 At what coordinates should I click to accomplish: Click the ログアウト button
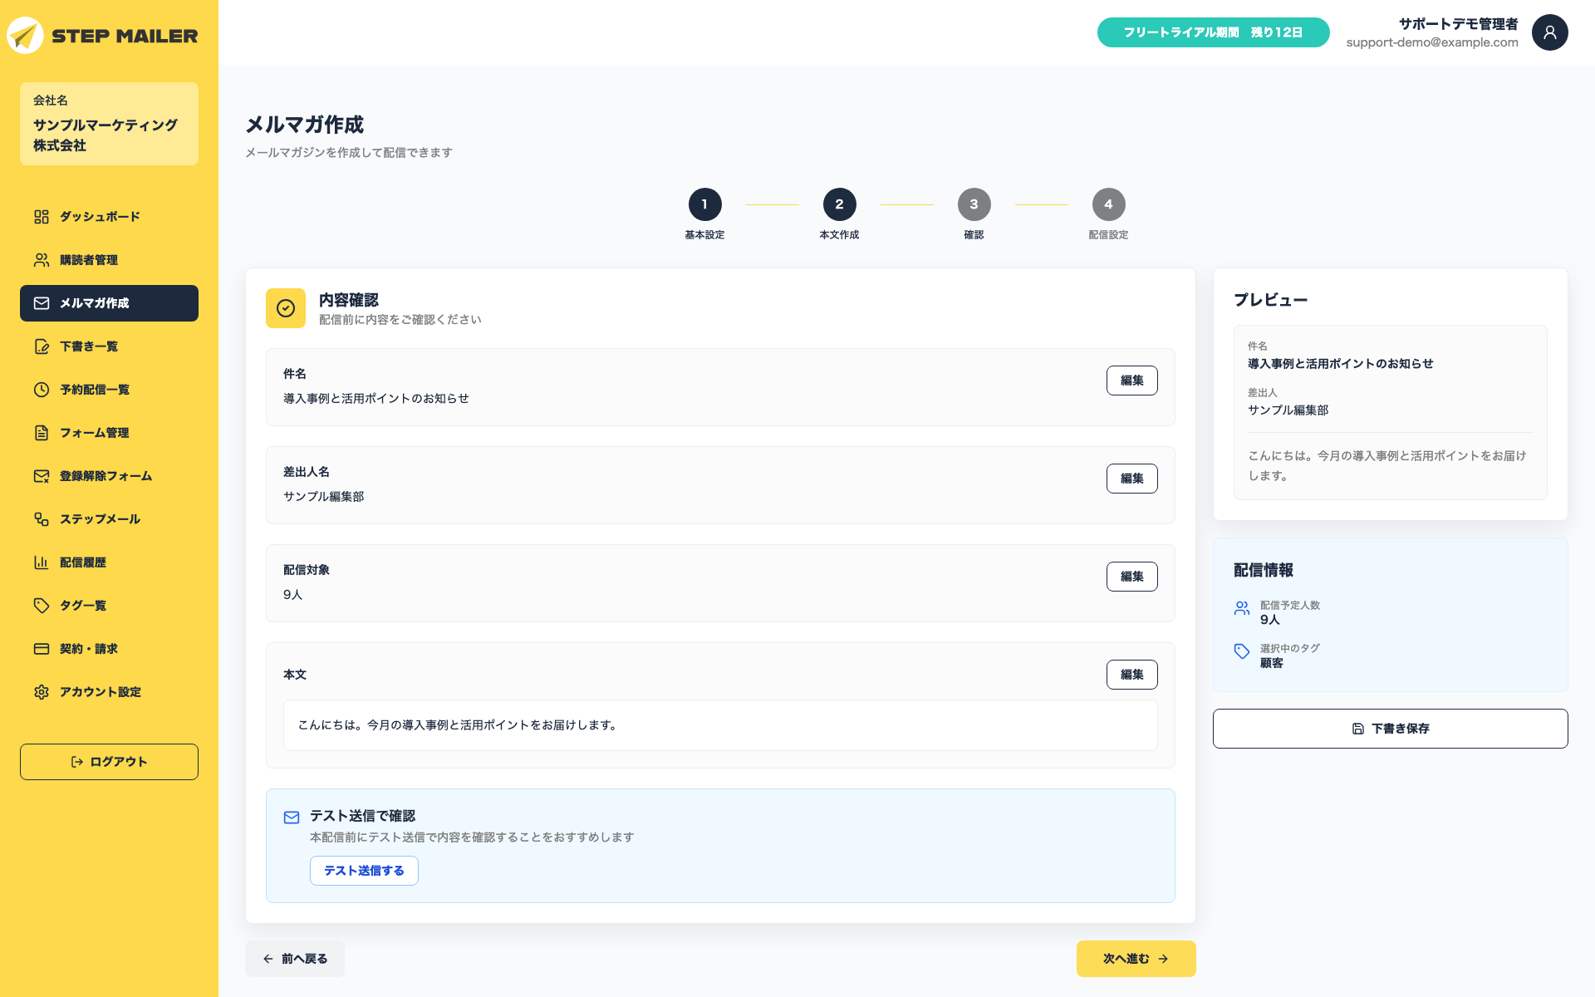pyautogui.click(x=109, y=762)
